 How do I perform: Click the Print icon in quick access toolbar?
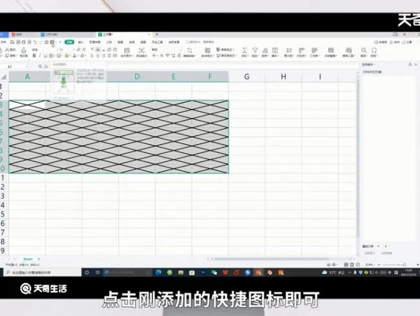click(23, 42)
